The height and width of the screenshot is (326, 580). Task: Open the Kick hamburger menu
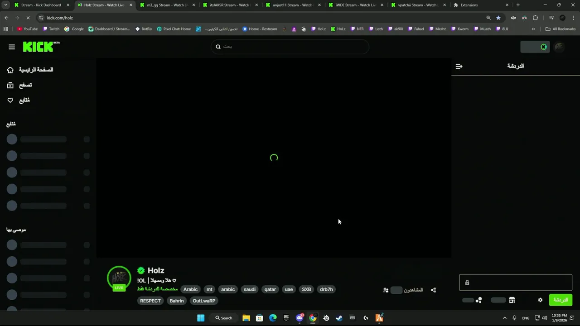(x=12, y=47)
